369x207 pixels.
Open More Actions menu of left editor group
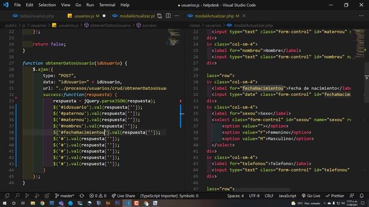pos(177,16)
